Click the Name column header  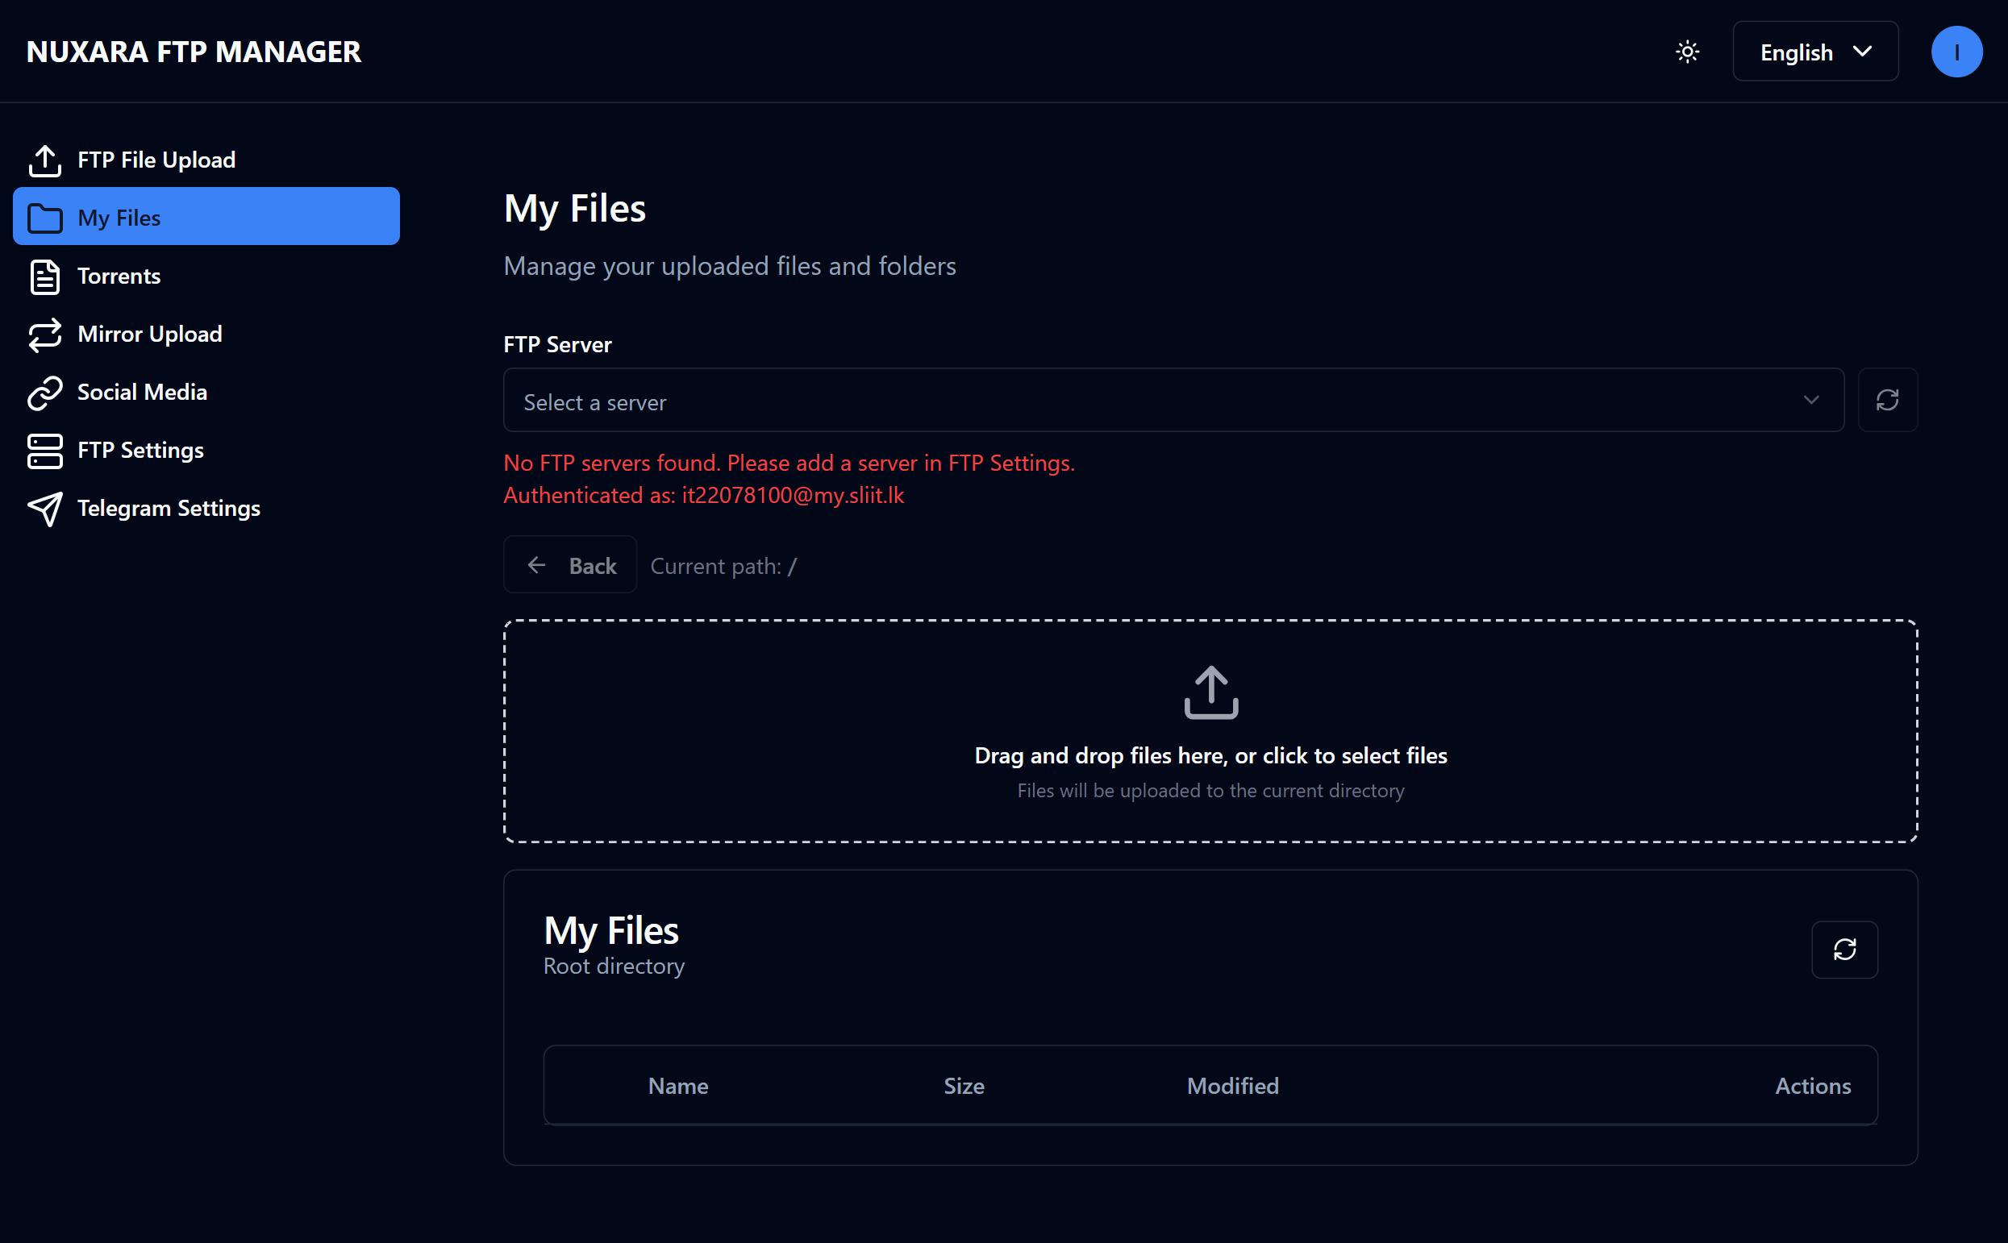tap(677, 1085)
